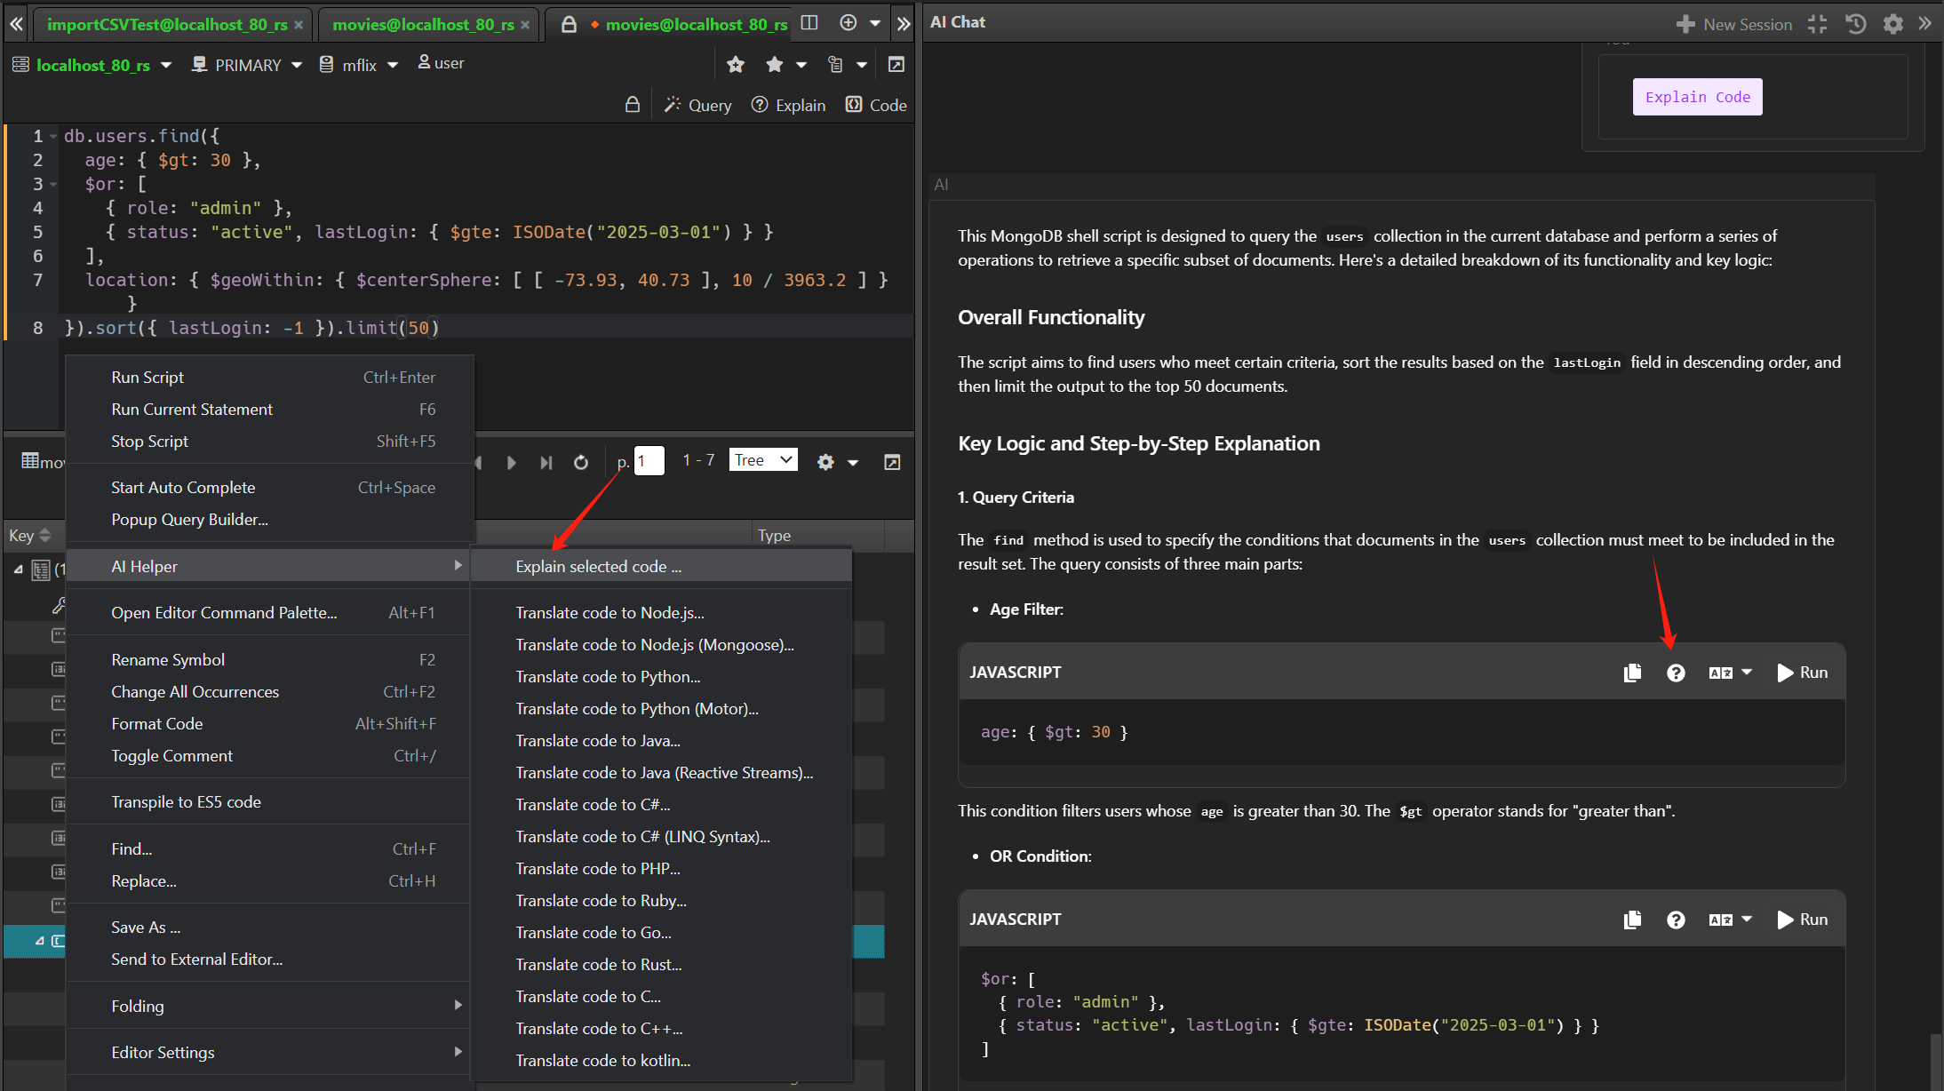Click the Code generator button

(876, 105)
